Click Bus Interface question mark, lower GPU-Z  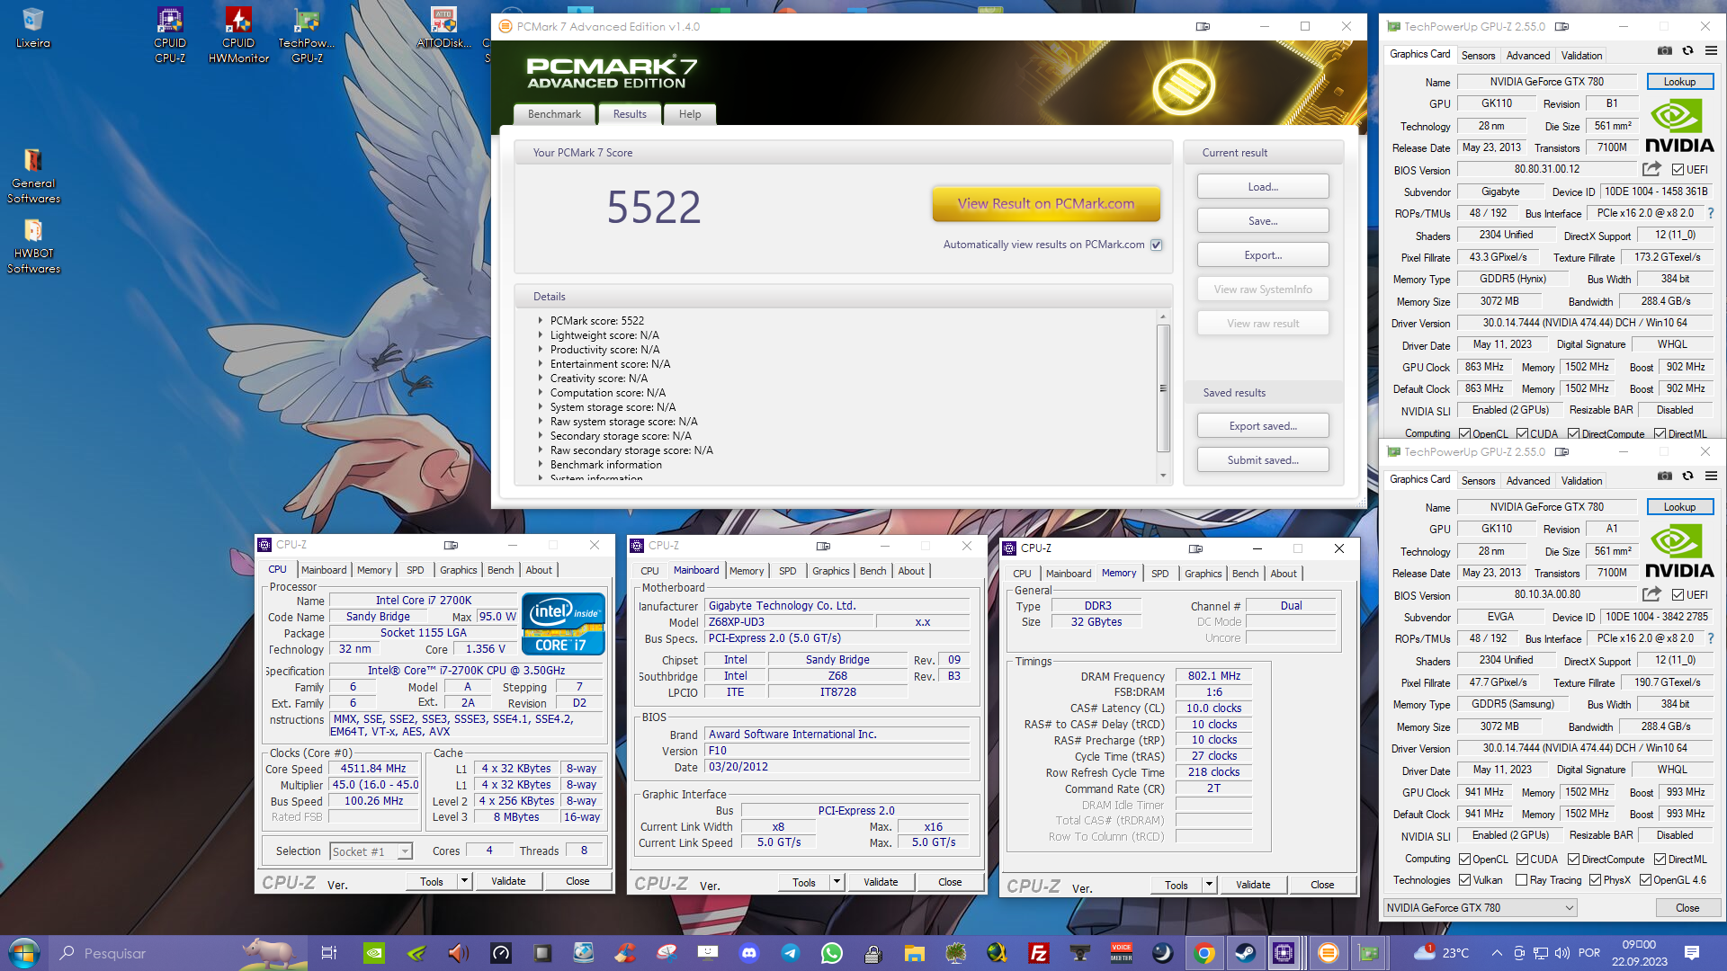(1711, 638)
